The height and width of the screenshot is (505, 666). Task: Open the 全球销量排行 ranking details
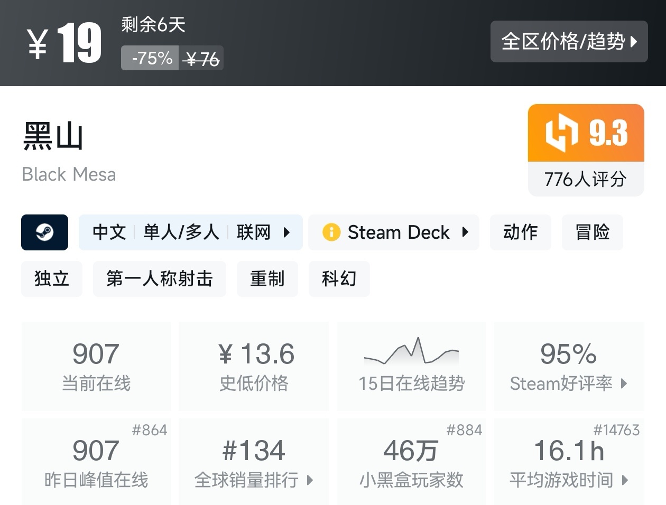(x=309, y=481)
